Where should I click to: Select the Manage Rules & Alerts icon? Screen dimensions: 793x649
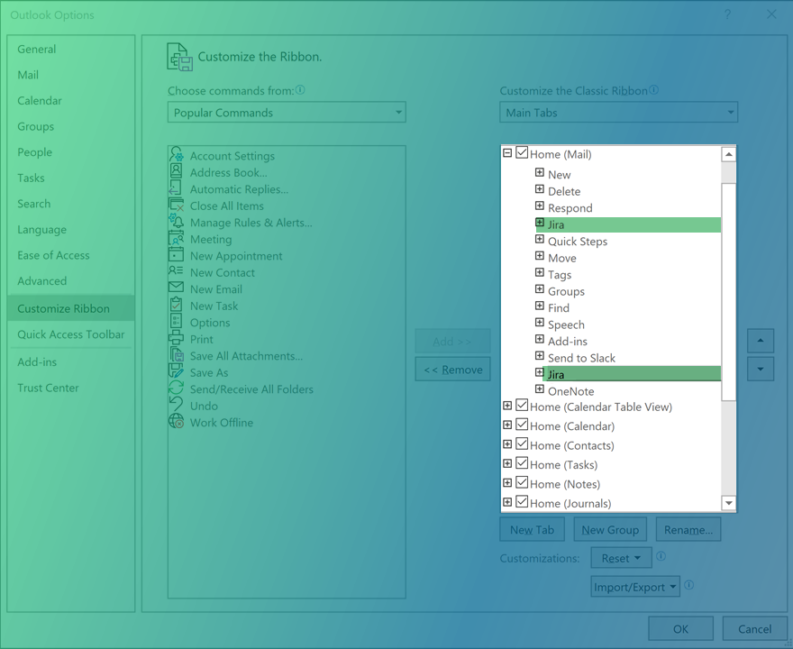pyautogui.click(x=177, y=223)
